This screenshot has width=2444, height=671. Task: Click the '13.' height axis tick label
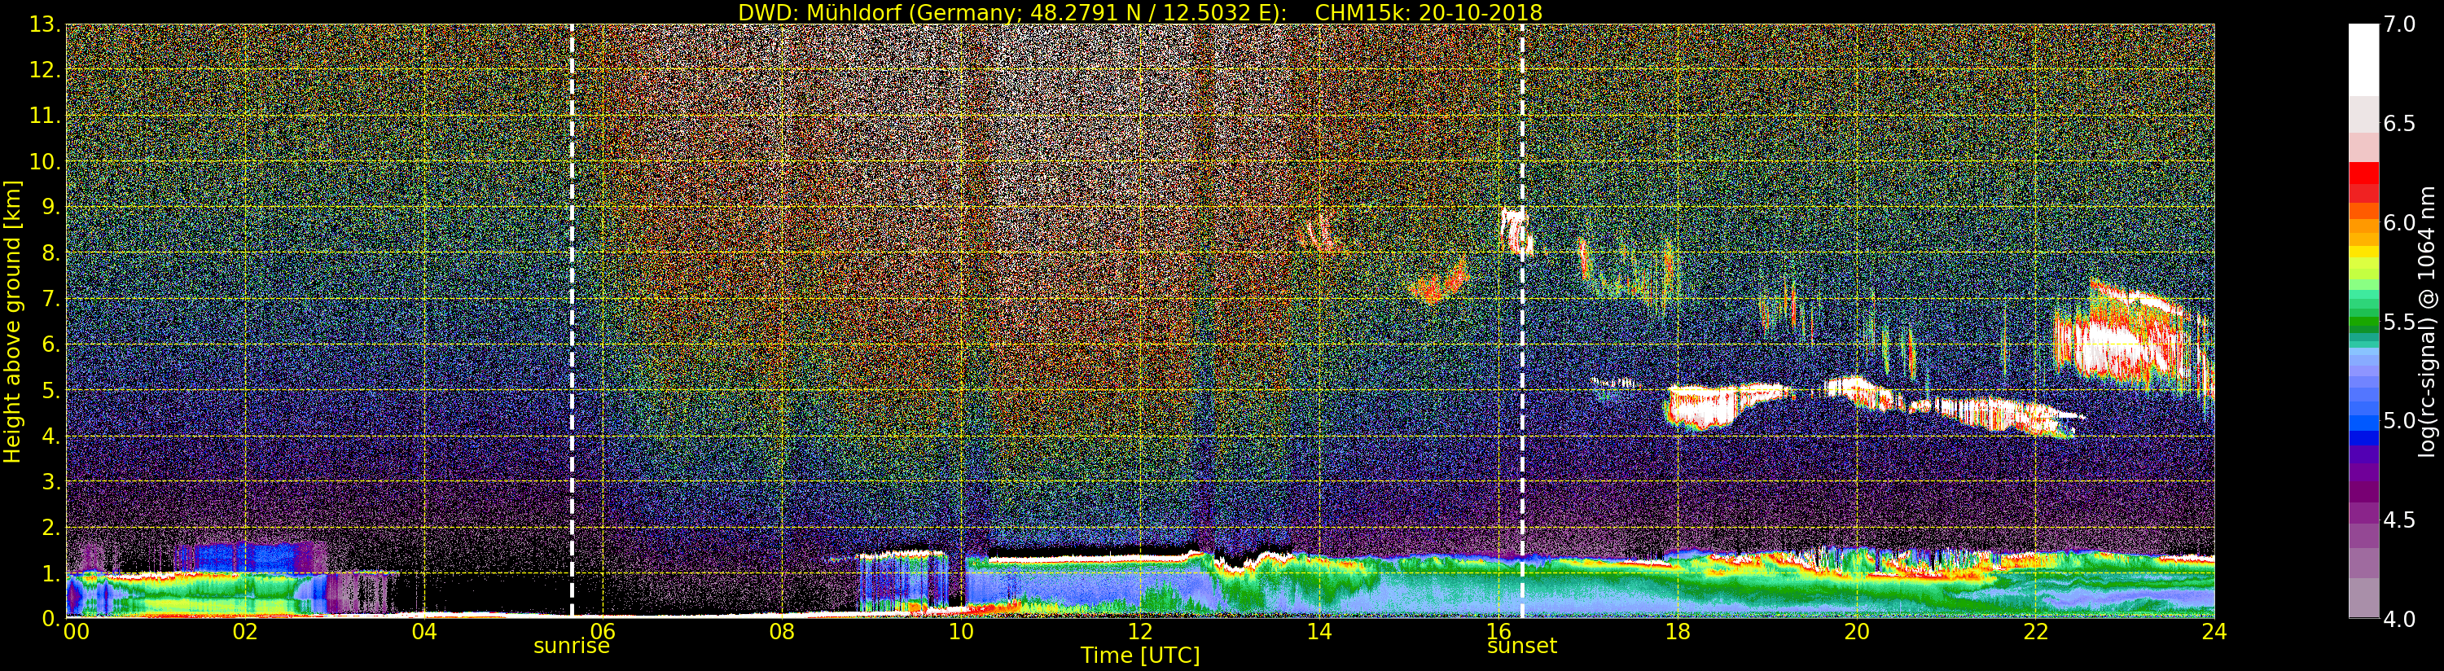pyautogui.click(x=45, y=24)
